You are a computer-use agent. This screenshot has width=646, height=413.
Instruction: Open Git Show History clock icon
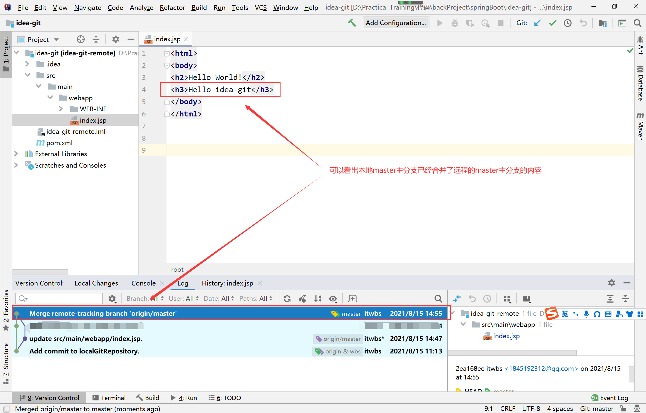(x=568, y=23)
